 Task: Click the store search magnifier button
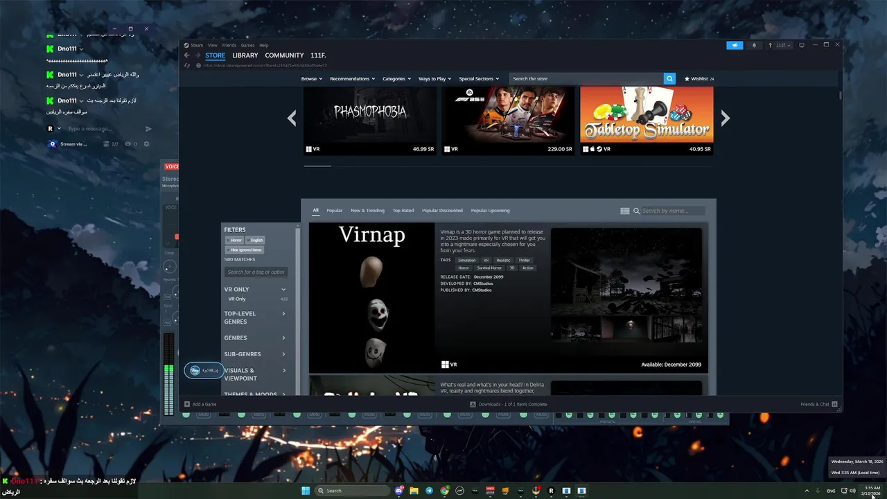pyautogui.click(x=669, y=79)
